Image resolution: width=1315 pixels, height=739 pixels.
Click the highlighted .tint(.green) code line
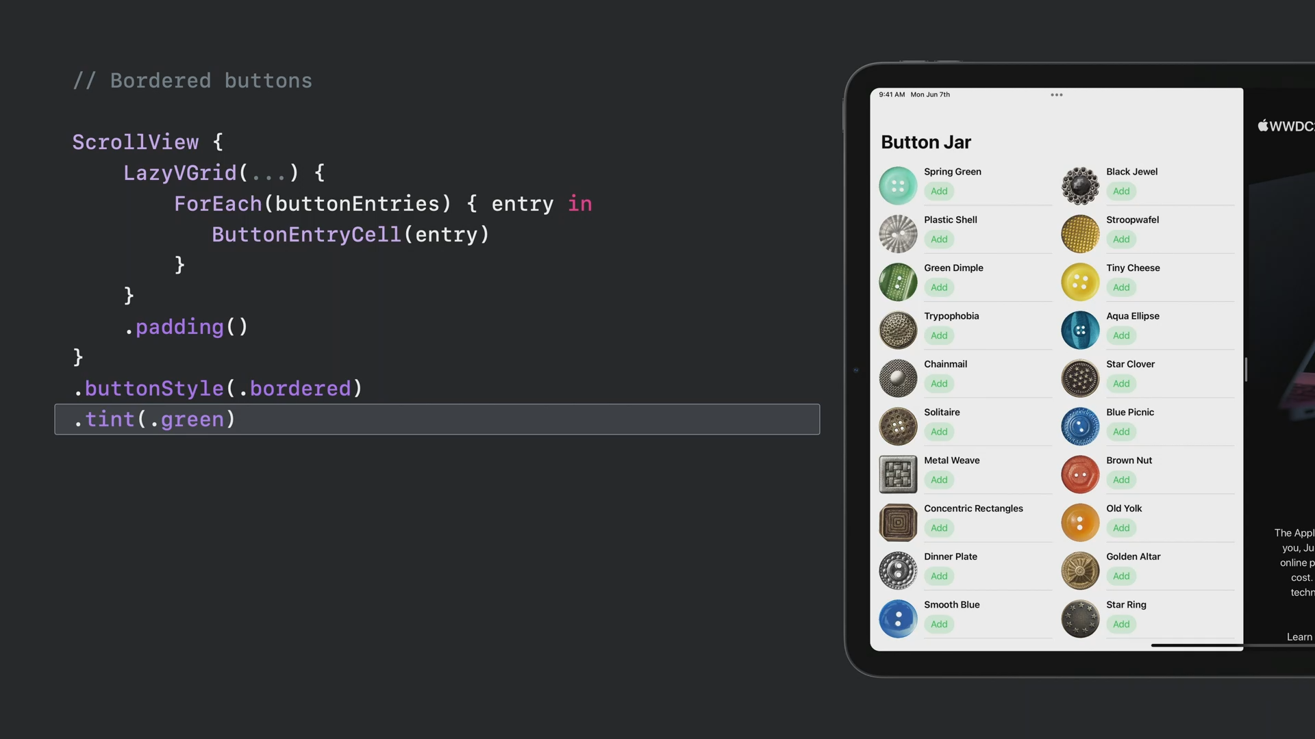[x=437, y=419]
